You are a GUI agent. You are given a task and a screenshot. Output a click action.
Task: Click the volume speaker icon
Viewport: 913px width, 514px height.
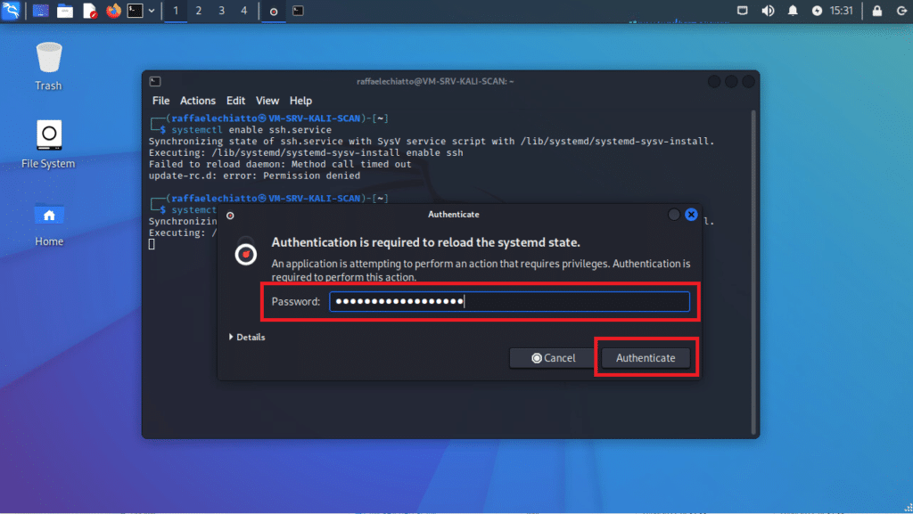pos(768,11)
